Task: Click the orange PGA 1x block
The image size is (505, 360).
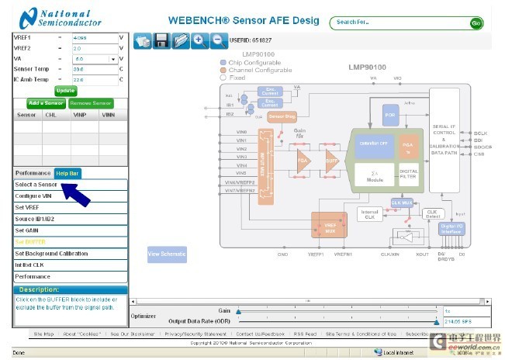Action: pos(408,147)
